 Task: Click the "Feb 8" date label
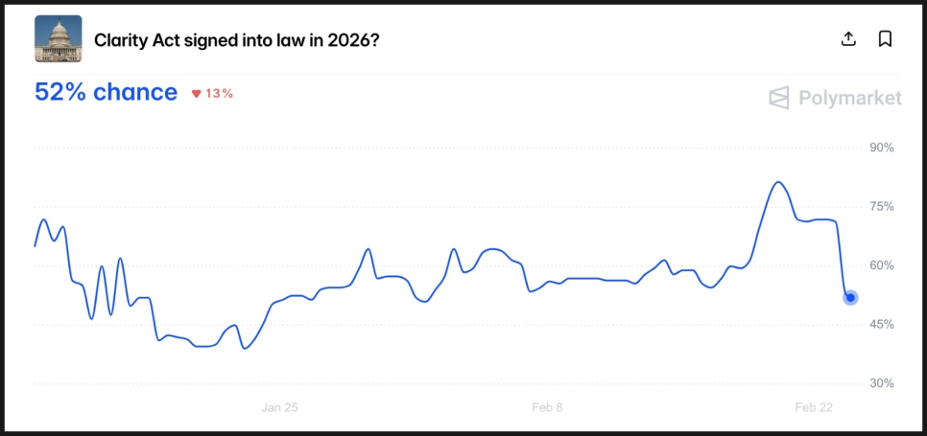click(x=547, y=407)
